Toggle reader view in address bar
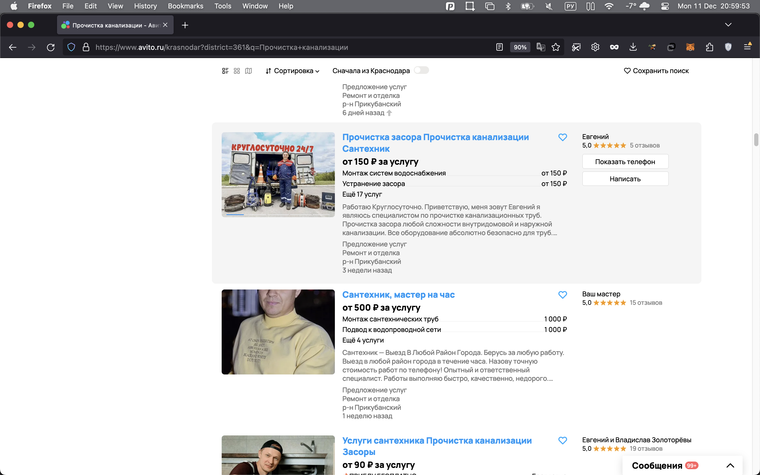The width and height of the screenshot is (760, 475). pos(499,47)
